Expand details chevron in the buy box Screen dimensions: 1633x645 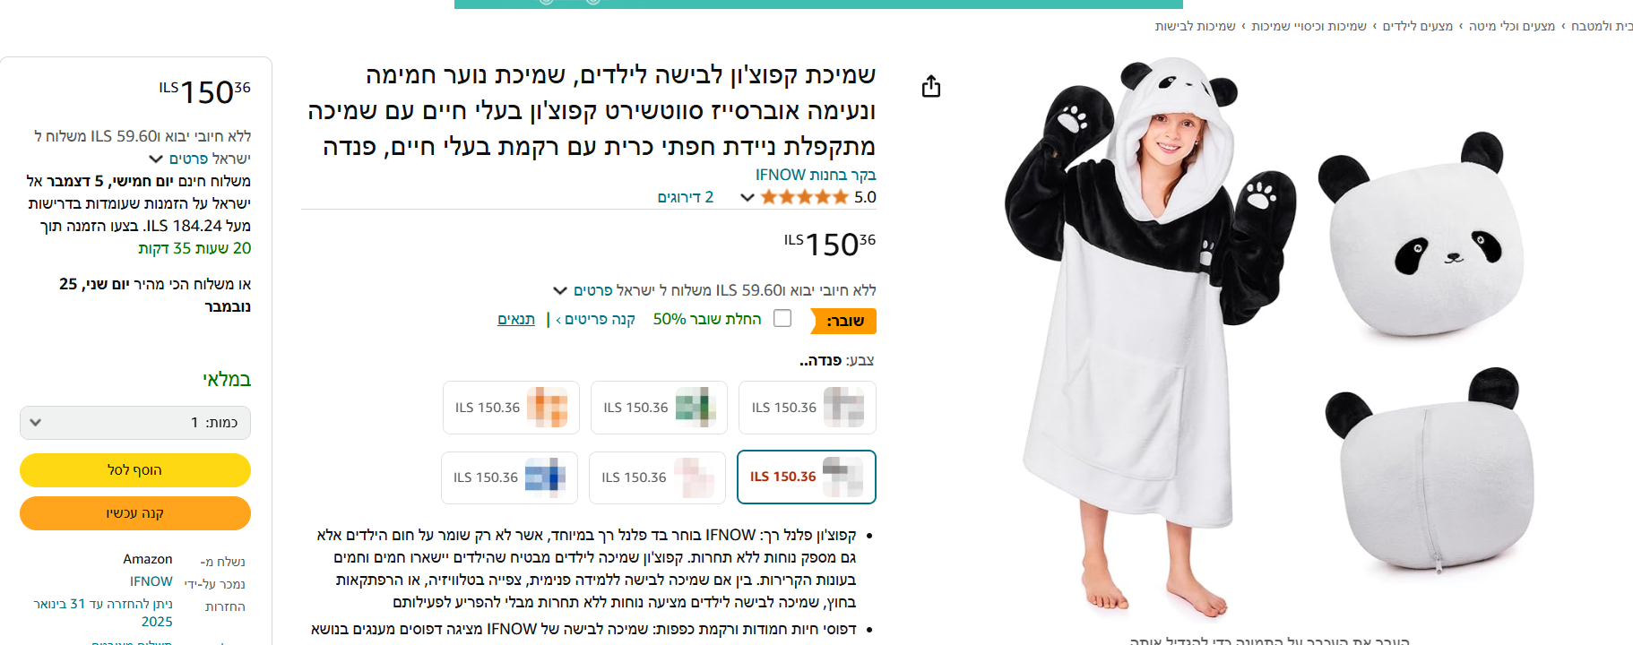[156, 159]
